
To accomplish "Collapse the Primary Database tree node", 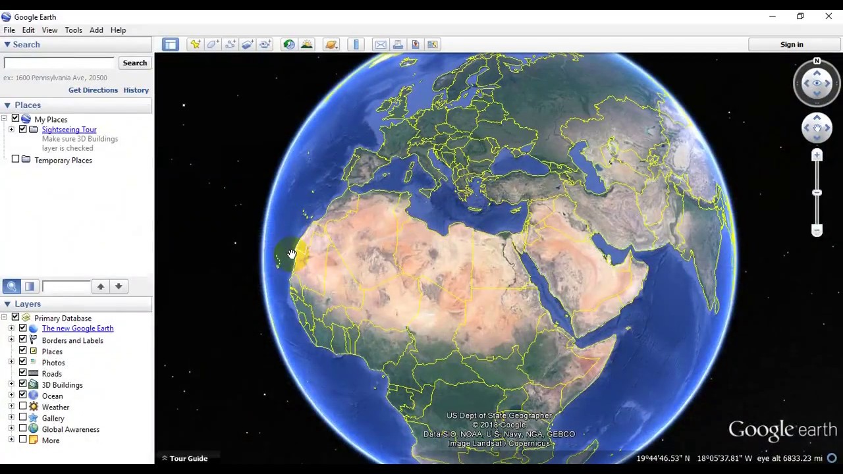I will [4, 317].
